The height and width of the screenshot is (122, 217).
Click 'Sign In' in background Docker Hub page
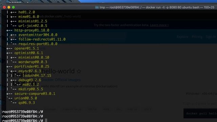click(211, 37)
